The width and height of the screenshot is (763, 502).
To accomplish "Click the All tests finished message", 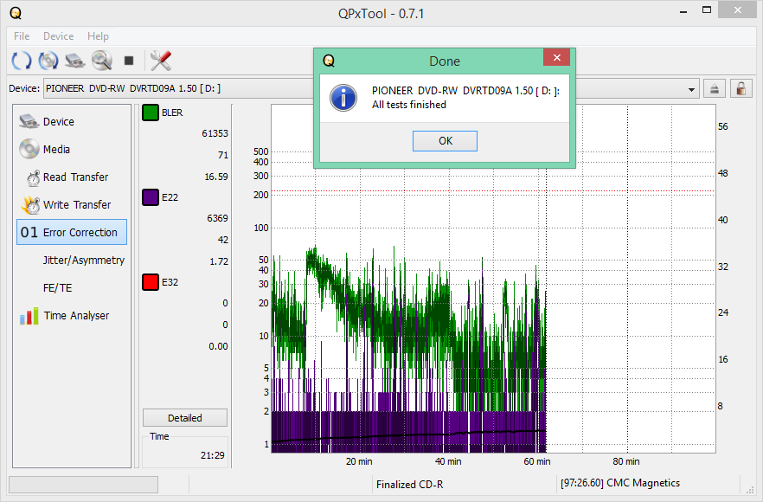I will coord(408,105).
